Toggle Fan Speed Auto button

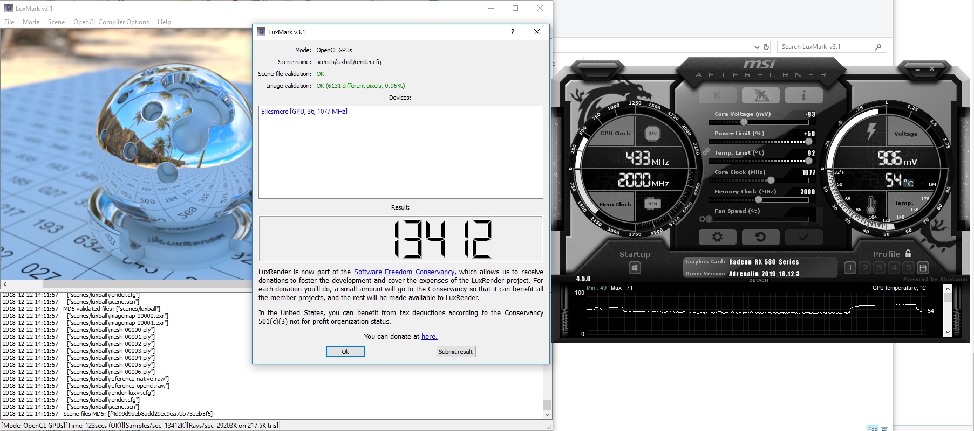(x=814, y=224)
